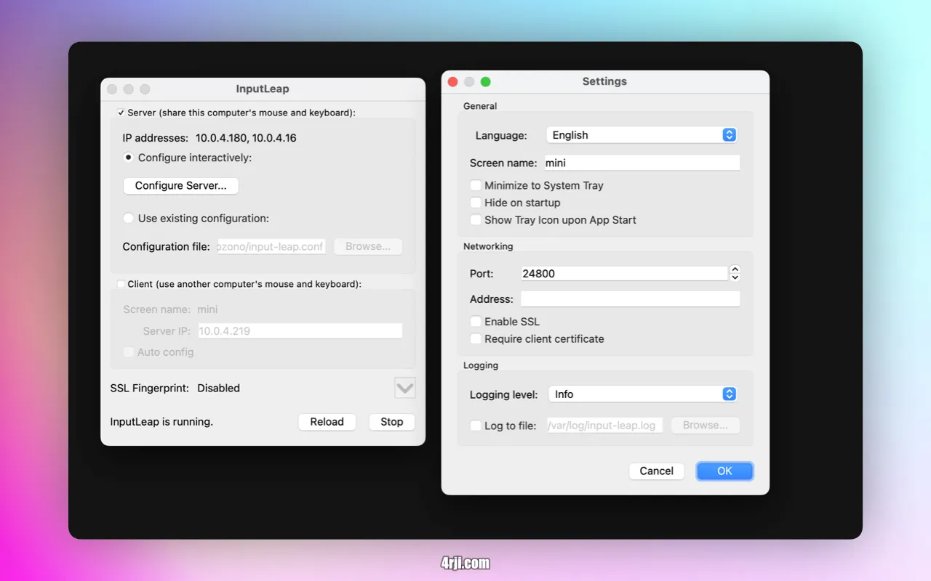Select Use existing configuration radio button
Screen dimensions: 931x581
coord(129,219)
